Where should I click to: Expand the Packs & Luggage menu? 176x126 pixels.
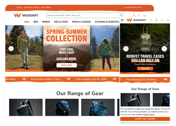coord(81,22)
